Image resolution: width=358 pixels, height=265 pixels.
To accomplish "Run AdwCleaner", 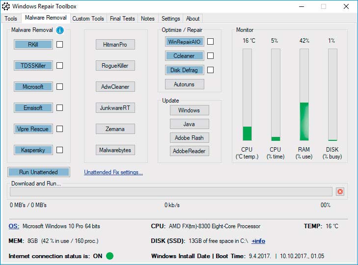I will point(115,86).
